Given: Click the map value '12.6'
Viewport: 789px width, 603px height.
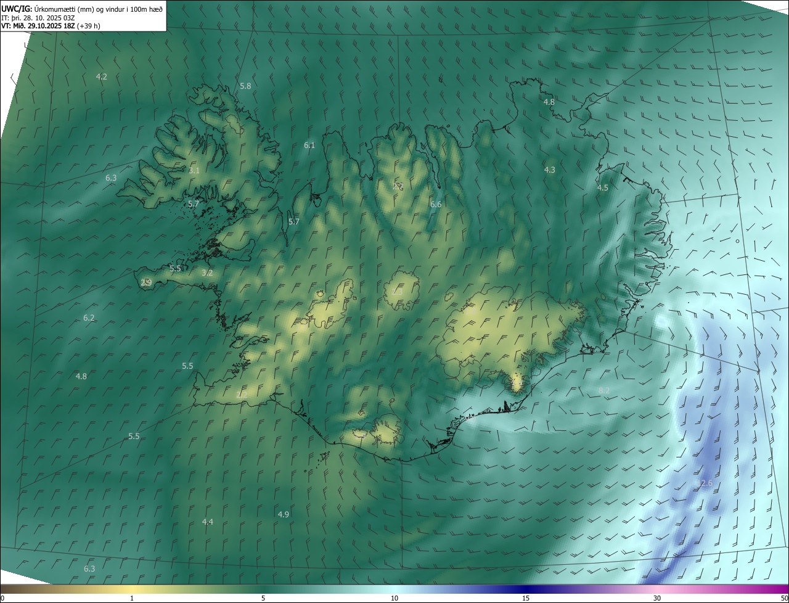Looking at the screenshot, I should pyautogui.click(x=704, y=483).
